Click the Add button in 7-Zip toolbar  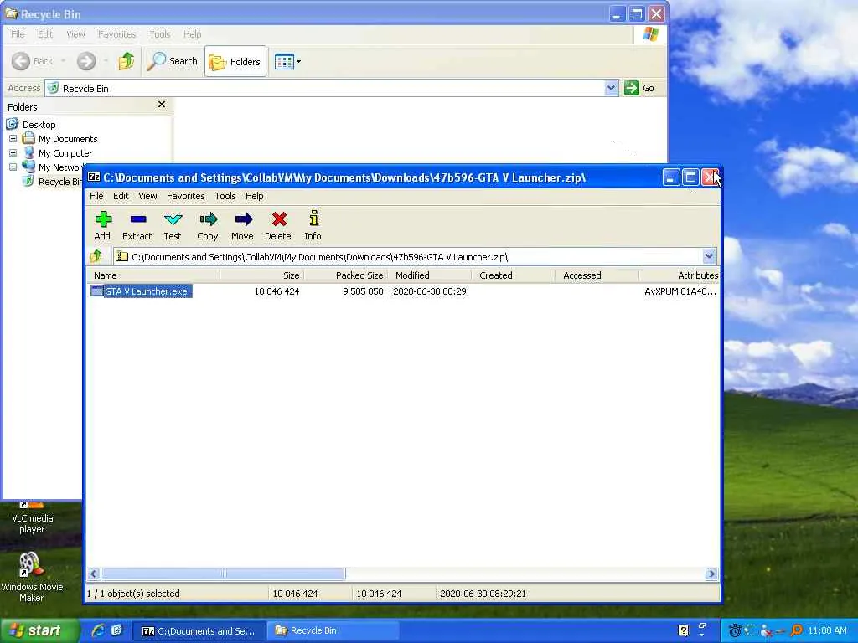(x=102, y=226)
